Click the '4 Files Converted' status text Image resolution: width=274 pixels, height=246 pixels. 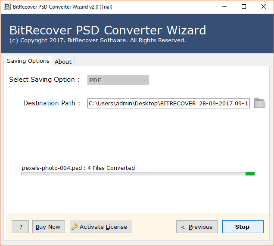[x=111, y=168]
